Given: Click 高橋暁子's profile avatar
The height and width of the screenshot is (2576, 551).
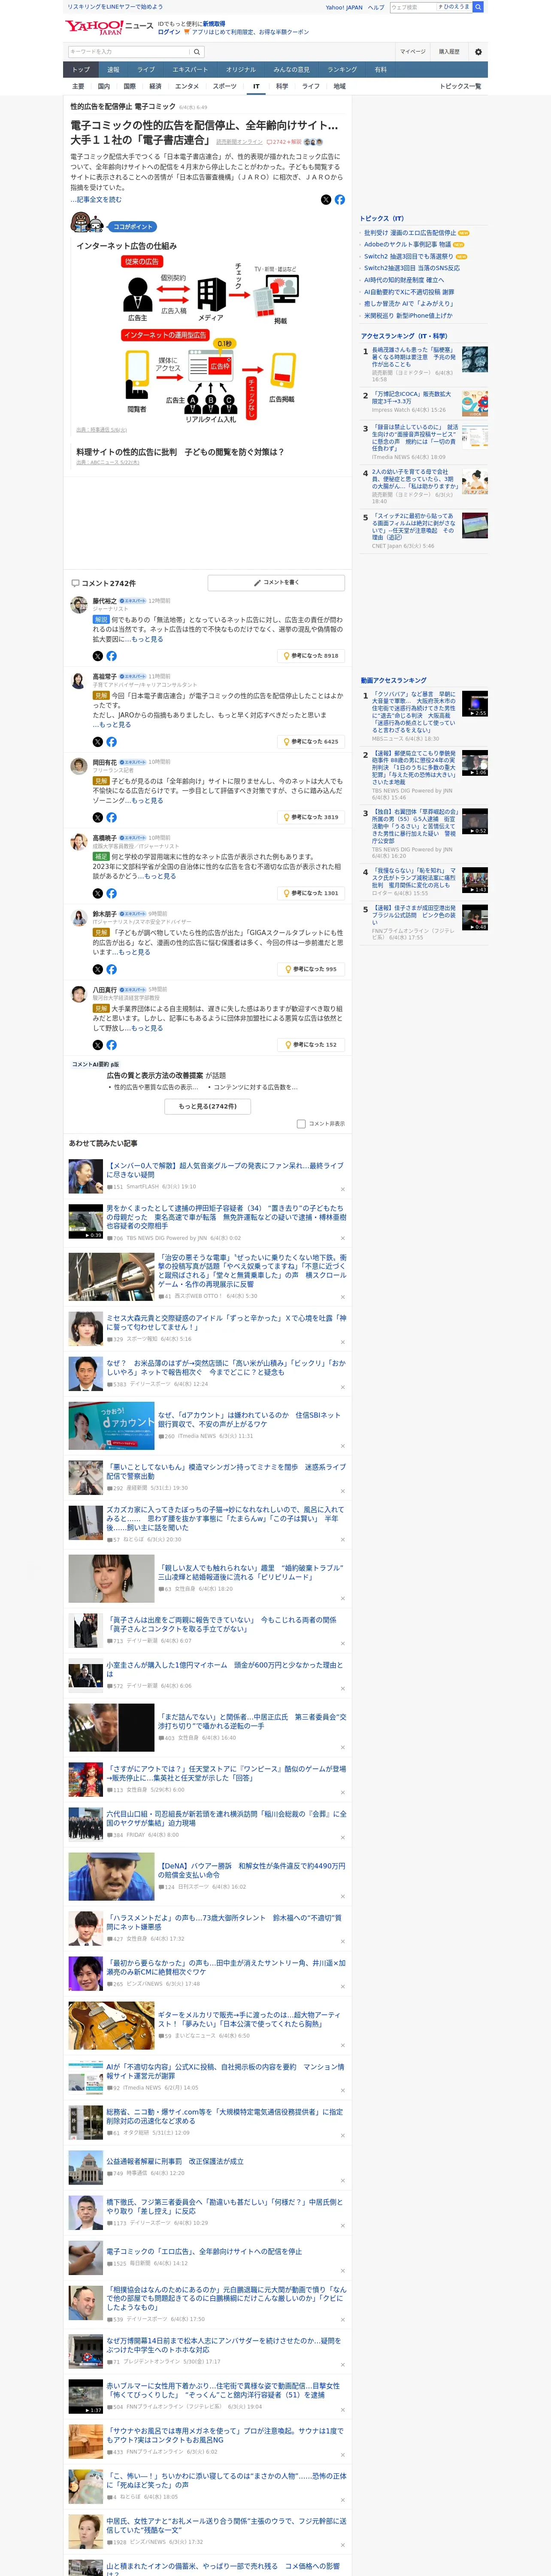Looking at the screenshot, I should coord(78,841).
